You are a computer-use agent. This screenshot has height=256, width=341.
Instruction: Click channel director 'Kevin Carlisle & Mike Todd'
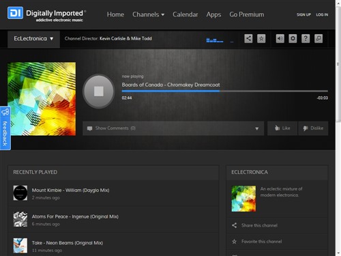tap(125, 38)
